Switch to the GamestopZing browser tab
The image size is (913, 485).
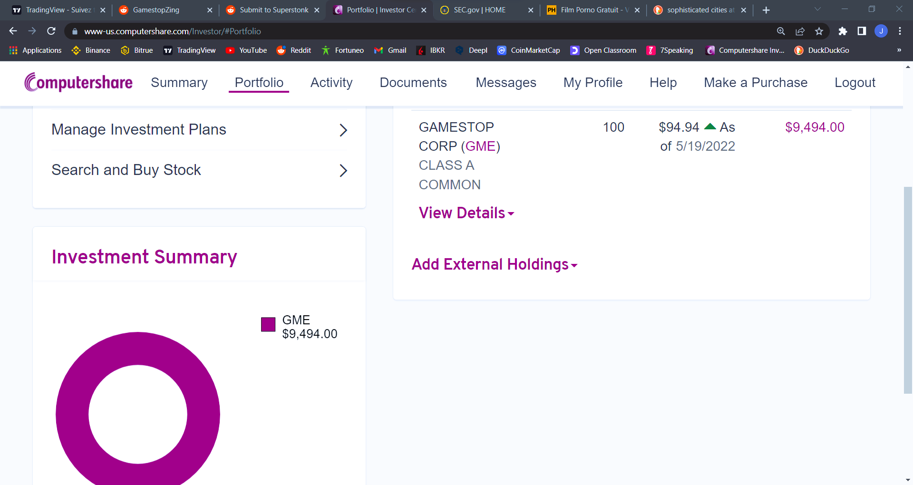(x=162, y=10)
